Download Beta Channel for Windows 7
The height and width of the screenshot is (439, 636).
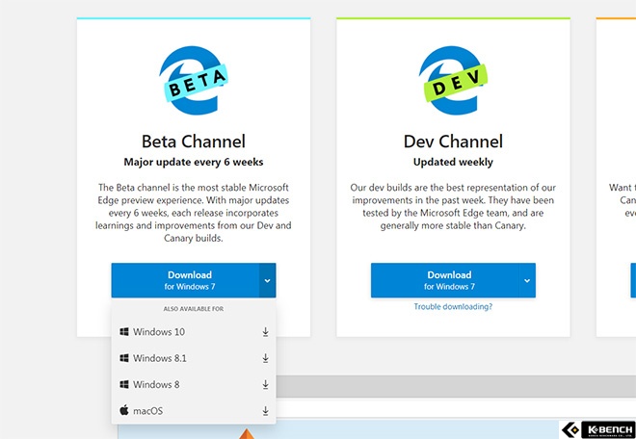pyautogui.click(x=185, y=280)
